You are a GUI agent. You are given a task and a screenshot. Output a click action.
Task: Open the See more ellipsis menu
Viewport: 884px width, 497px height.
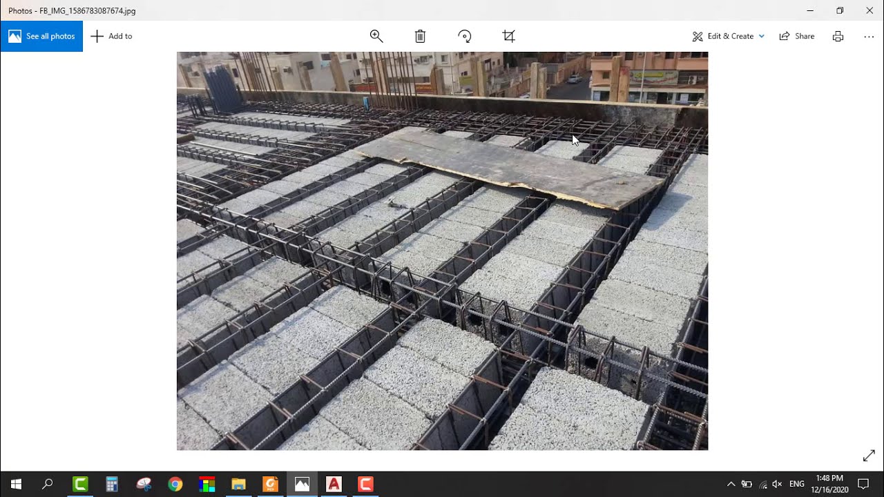pyautogui.click(x=869, y=36)
